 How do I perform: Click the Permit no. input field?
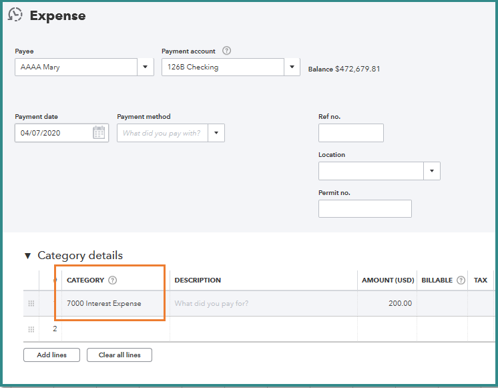click(364, 209)
